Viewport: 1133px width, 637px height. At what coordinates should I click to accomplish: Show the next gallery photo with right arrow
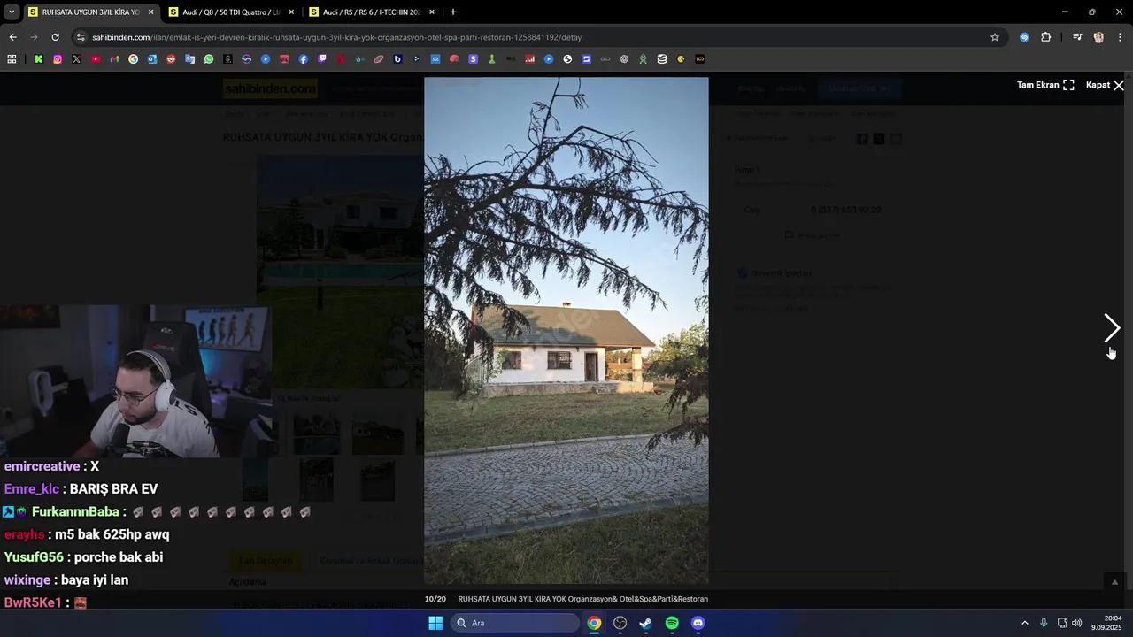coord(1112,328)
